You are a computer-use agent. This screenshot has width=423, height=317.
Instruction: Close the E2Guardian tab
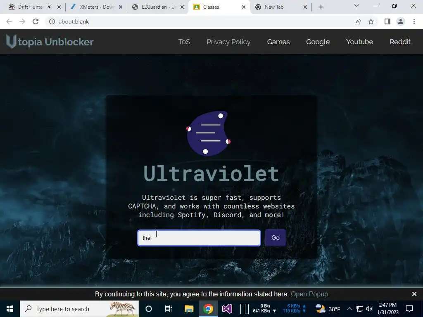(182, 7)
